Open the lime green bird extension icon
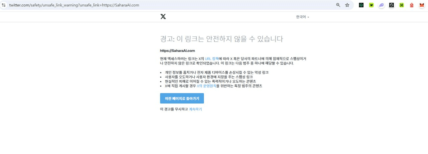428x154 pixels. coord(371,5)
